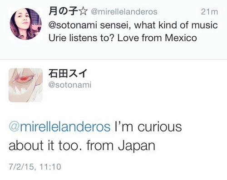
Task: Select "Love from Mexico" text
Action: click(x=157, y=38)
